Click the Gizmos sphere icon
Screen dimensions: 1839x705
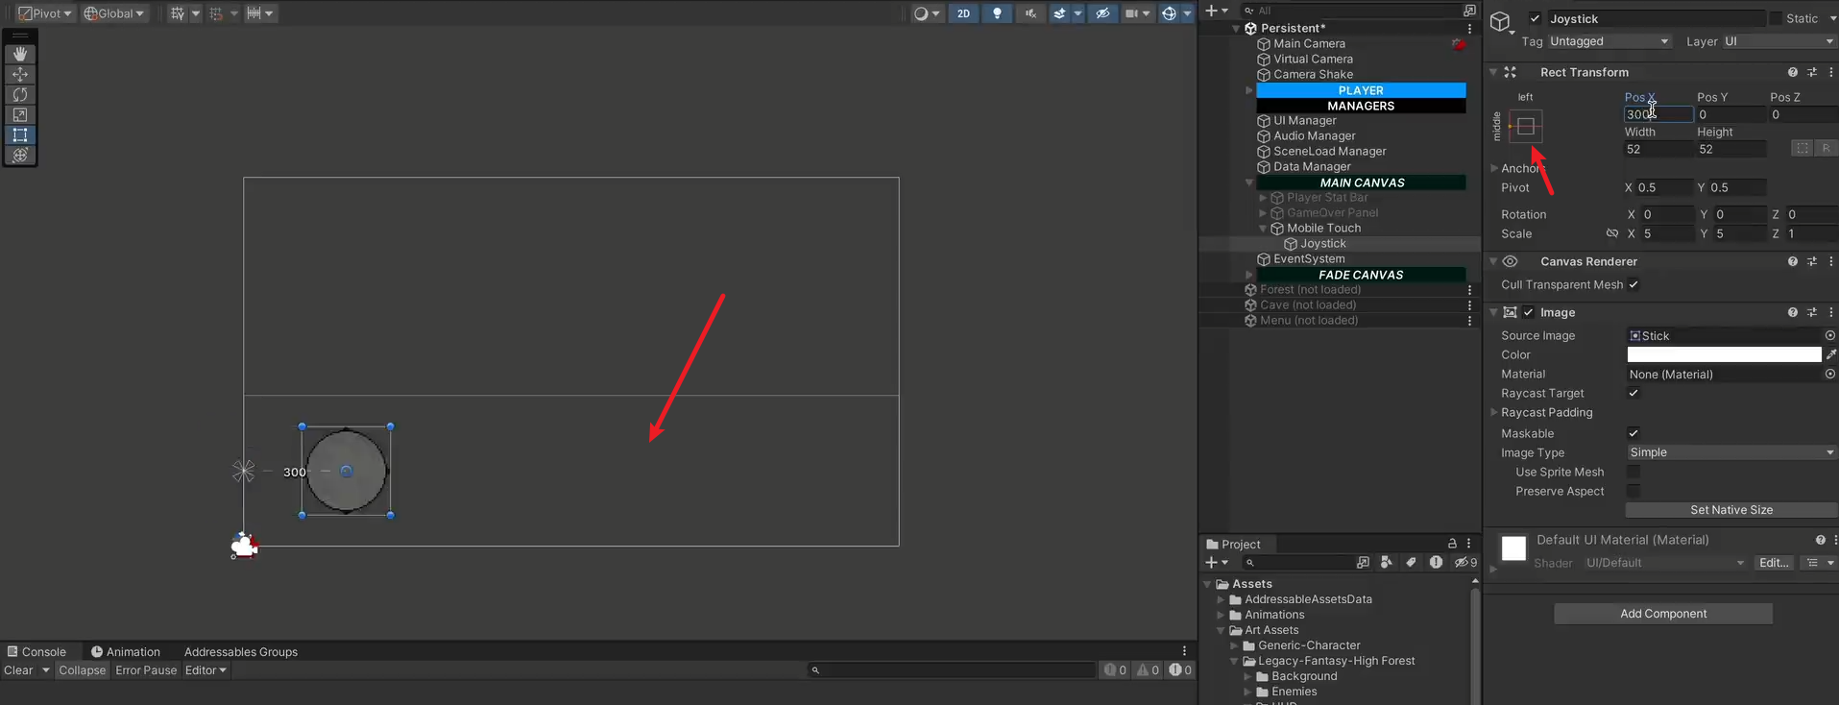point(1169,13)
